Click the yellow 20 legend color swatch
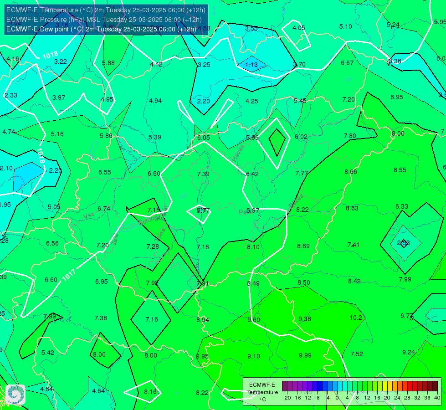This screenshot has width=446, height=410. pyautogui.click(x=385, y=386)
